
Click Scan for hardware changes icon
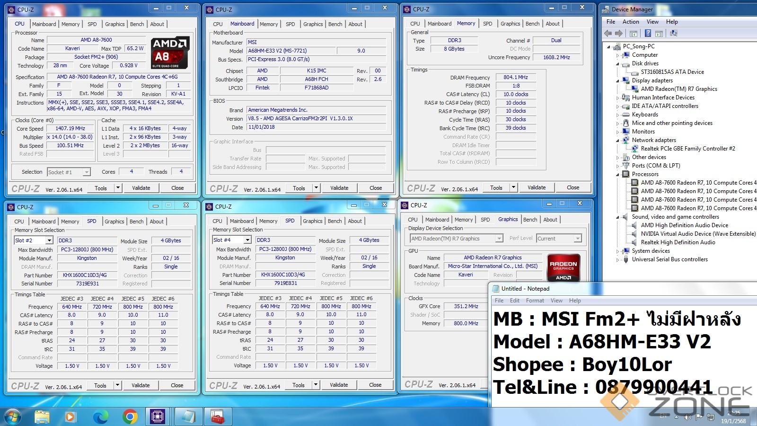[674, 33]
